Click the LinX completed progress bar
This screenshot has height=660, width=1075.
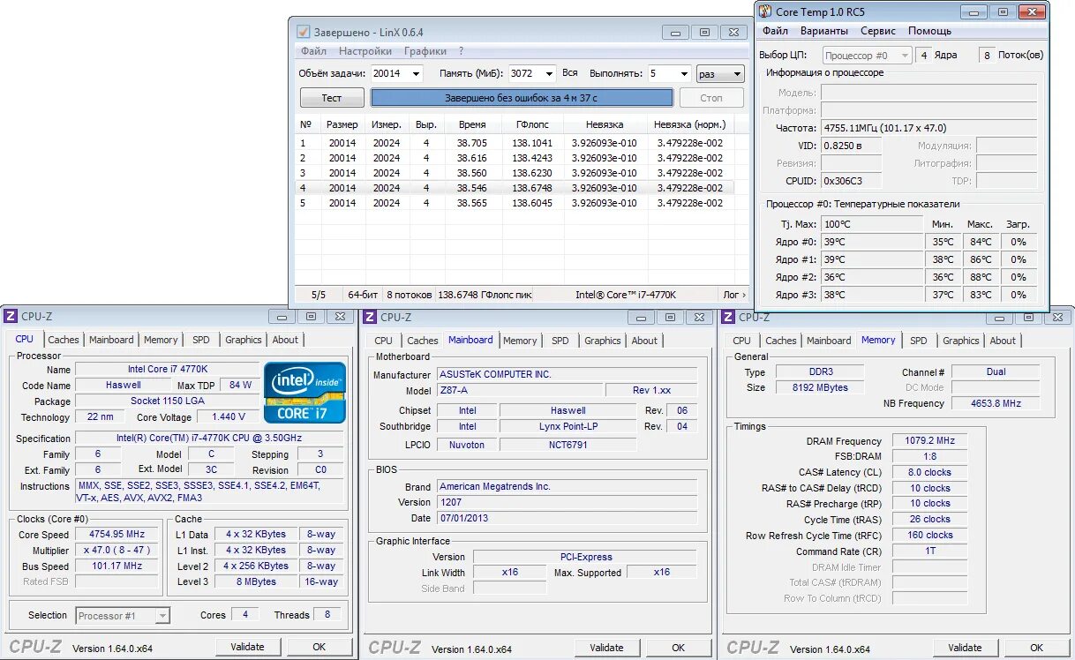pyautogui.click(x=522, y=98)
